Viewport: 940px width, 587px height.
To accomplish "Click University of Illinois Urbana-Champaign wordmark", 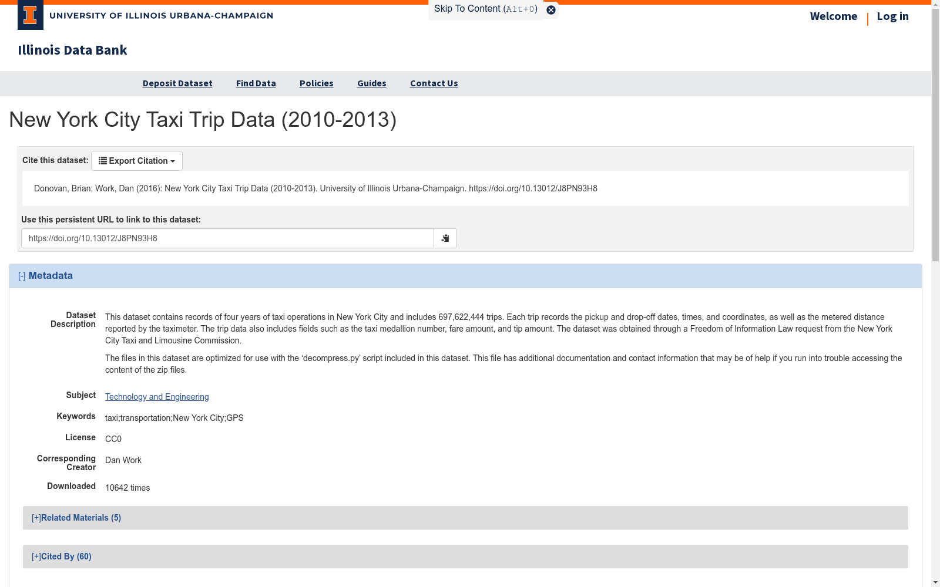I will click(x=162, y=16).
